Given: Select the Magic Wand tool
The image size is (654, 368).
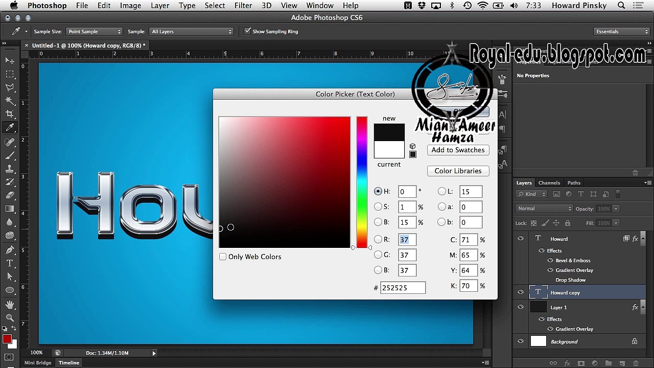Looking at the screenshot, I should point(10,101).
